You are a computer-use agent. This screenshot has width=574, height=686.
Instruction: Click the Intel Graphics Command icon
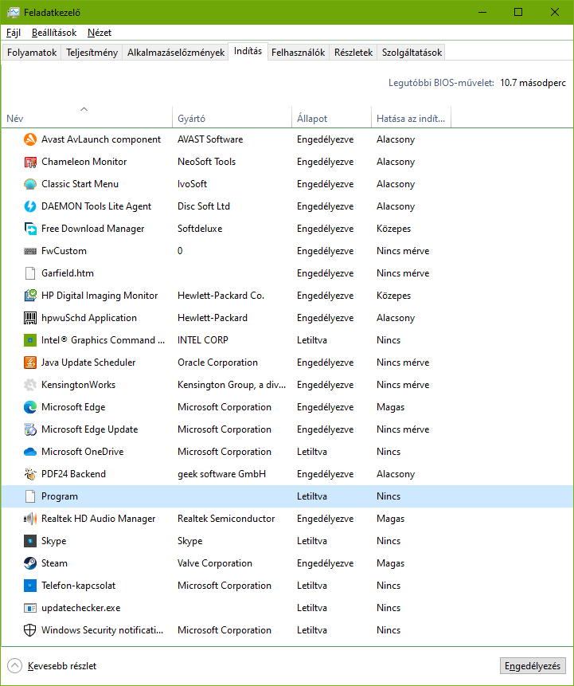point(30,340)
